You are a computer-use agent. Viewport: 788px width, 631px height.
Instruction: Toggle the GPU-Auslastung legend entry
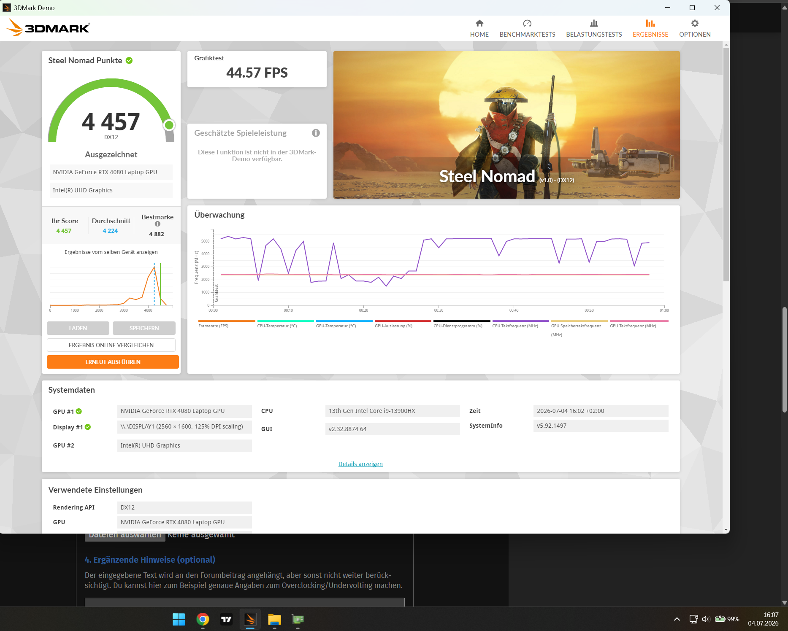pyautogui.click(x=393, y=326)
